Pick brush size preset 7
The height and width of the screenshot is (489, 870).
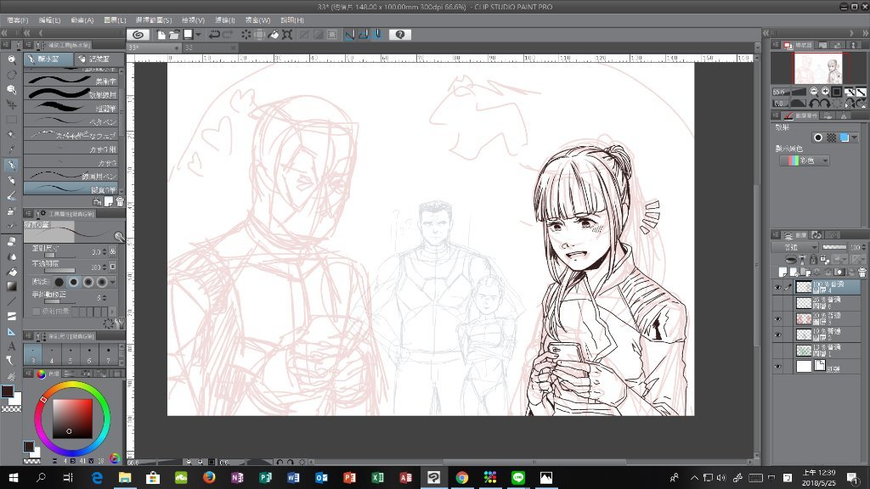pos(108,354)
